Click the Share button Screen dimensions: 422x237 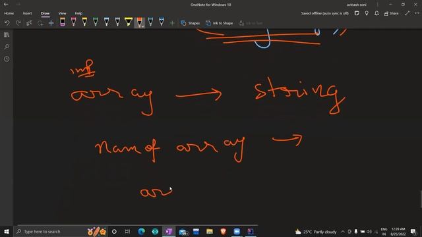(x=391, y=13)
